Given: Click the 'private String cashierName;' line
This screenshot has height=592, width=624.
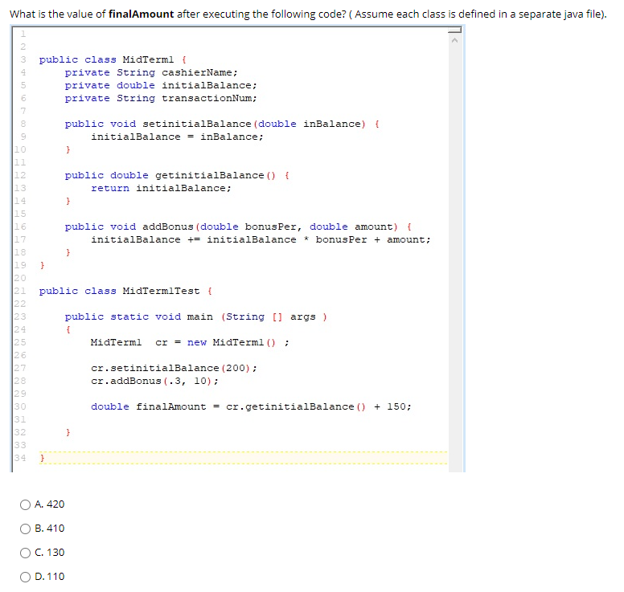Looking at the screenshot, I should tap(151, 72).
